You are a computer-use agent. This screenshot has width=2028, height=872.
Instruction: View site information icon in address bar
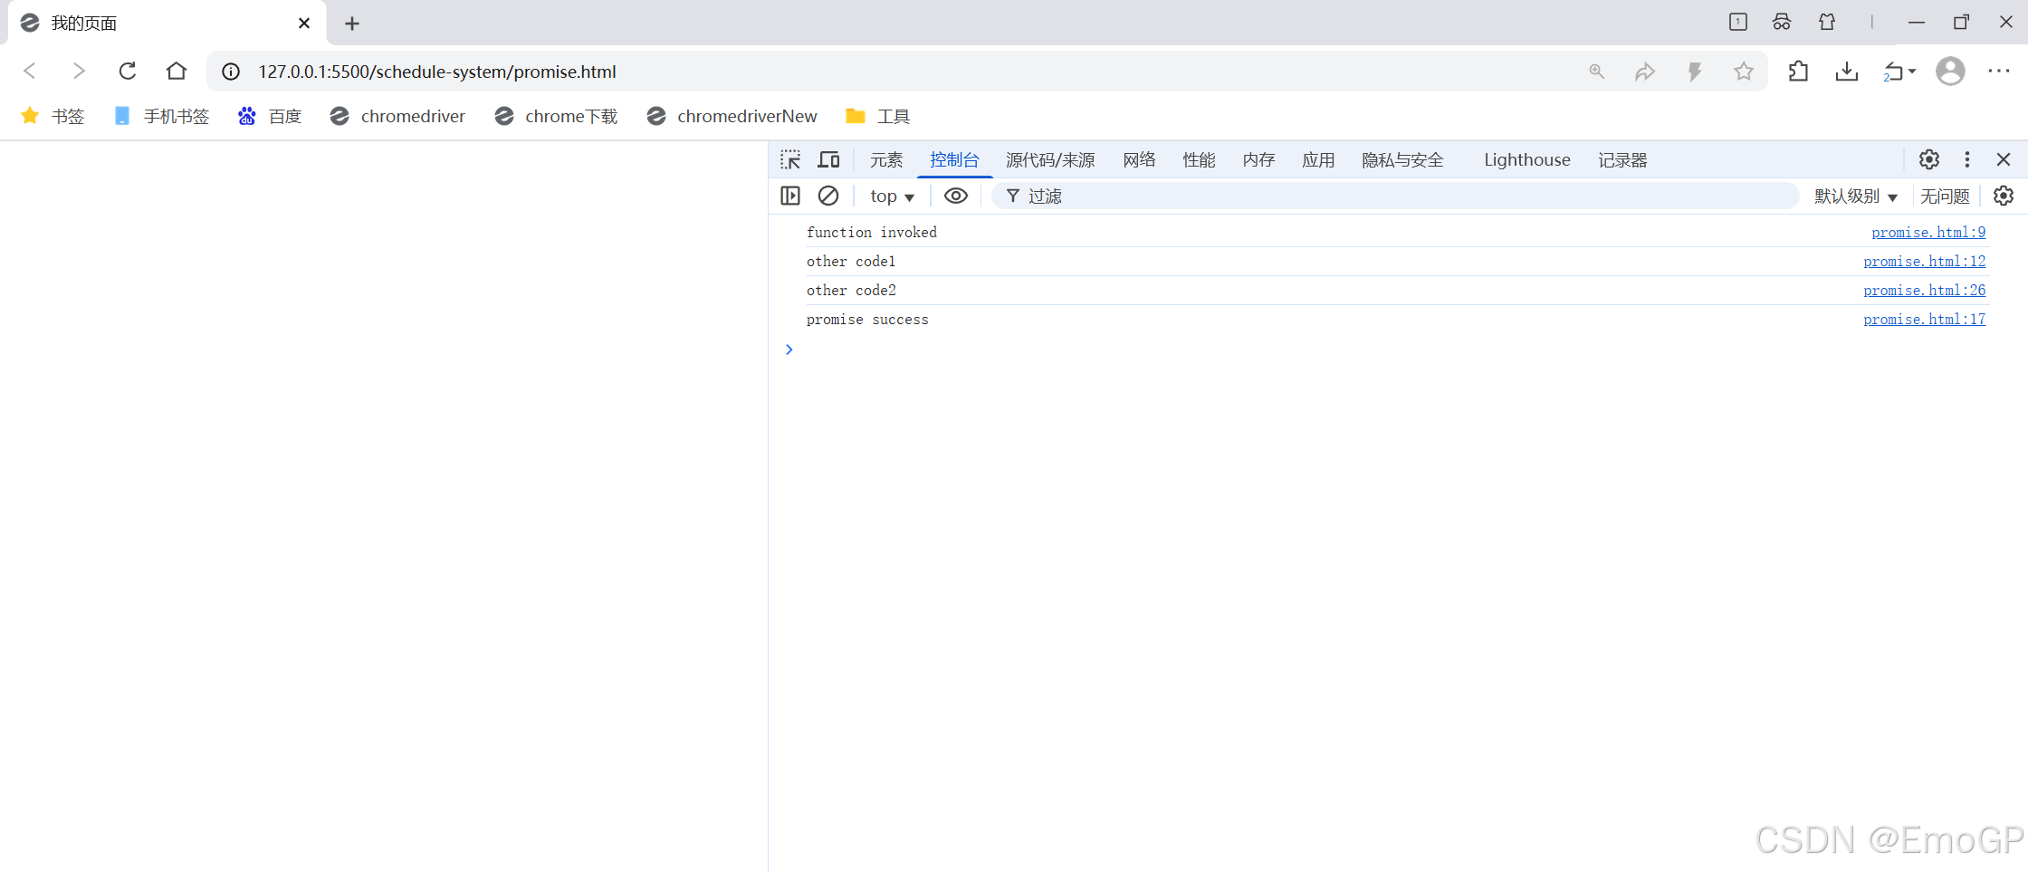231,72
